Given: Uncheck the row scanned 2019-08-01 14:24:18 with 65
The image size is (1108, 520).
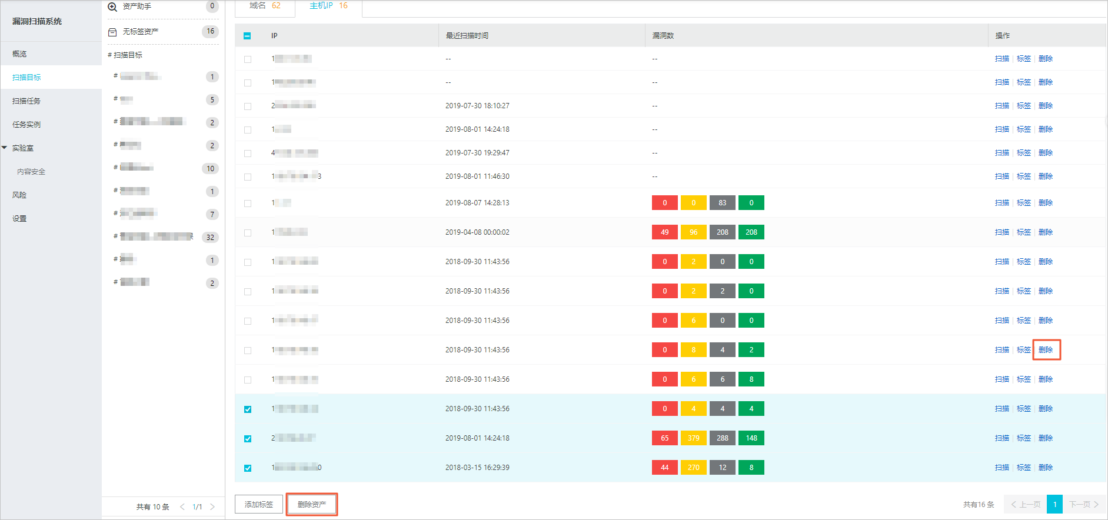Looking at the screenshot, I should (x=248, y=439).
